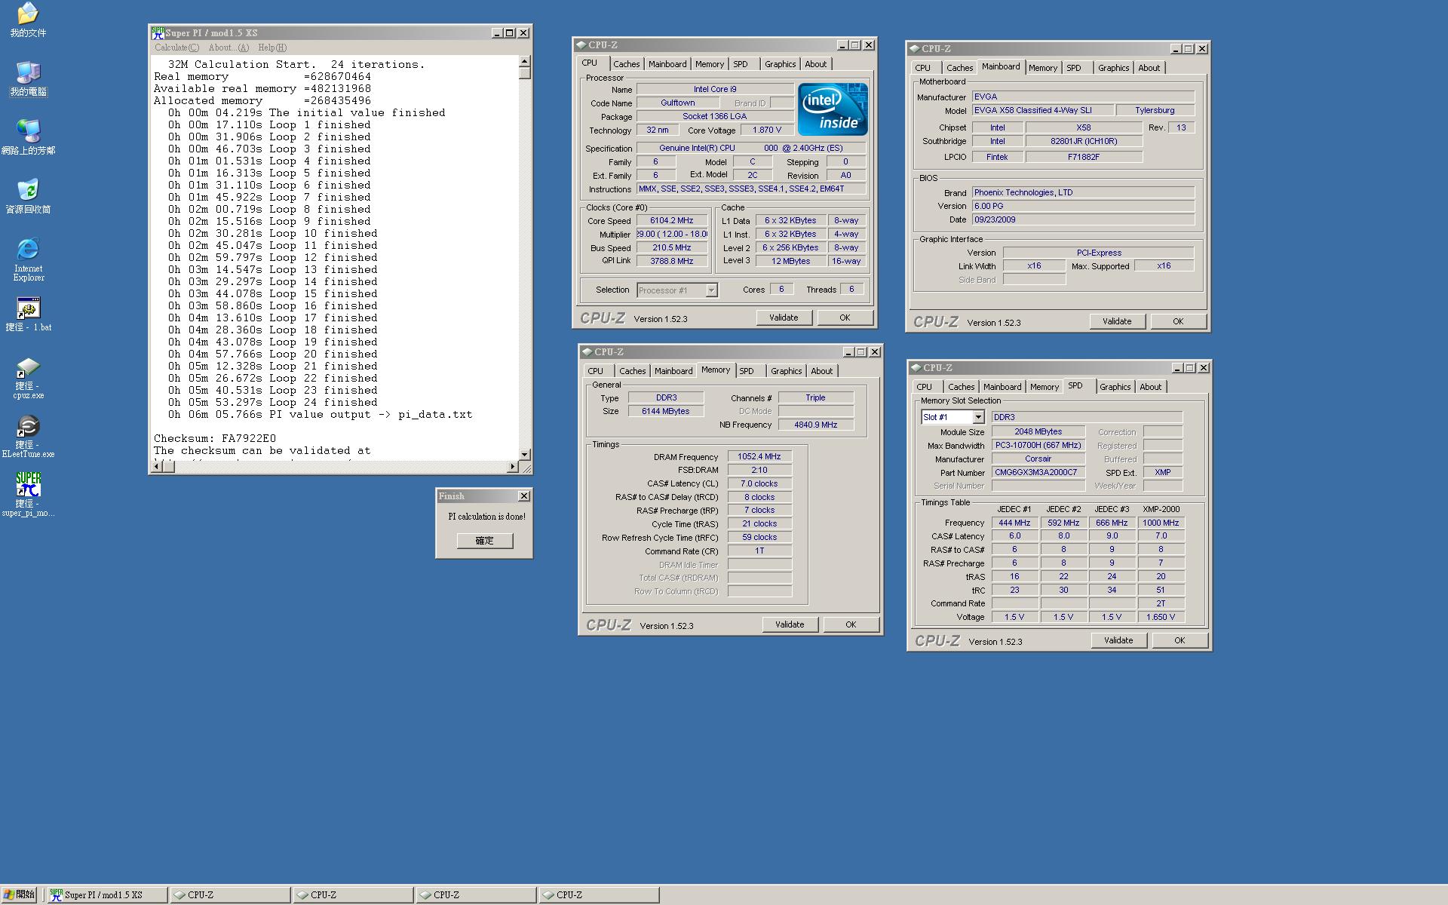Click the Checksum: FA7922E0 line
Viewport: 1448px width, 905px height.
[x=215, y=438]
